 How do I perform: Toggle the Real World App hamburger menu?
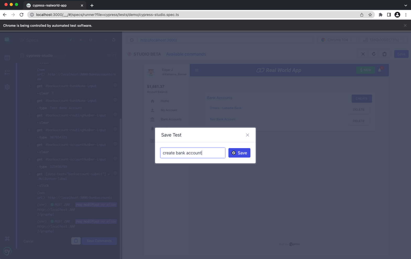[197, 70]
